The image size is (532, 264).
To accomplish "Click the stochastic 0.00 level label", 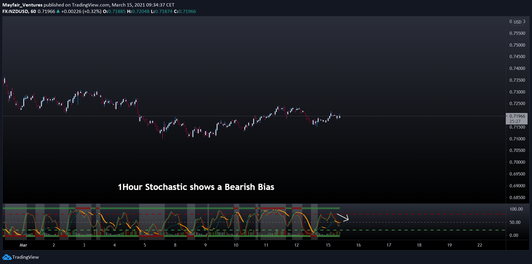I will click(x=514, y=235).
